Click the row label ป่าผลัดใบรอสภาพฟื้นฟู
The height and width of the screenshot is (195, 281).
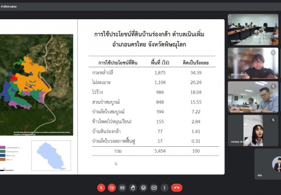coord(113,141)
